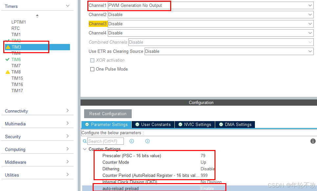Open the Channel1 PWM Generation dropdown
This screenshot has width=317, height=191.
tap(210, 6)
